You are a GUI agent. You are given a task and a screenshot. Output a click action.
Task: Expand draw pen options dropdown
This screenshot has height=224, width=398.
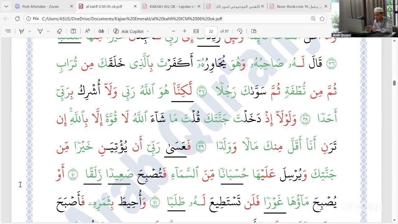48,31
